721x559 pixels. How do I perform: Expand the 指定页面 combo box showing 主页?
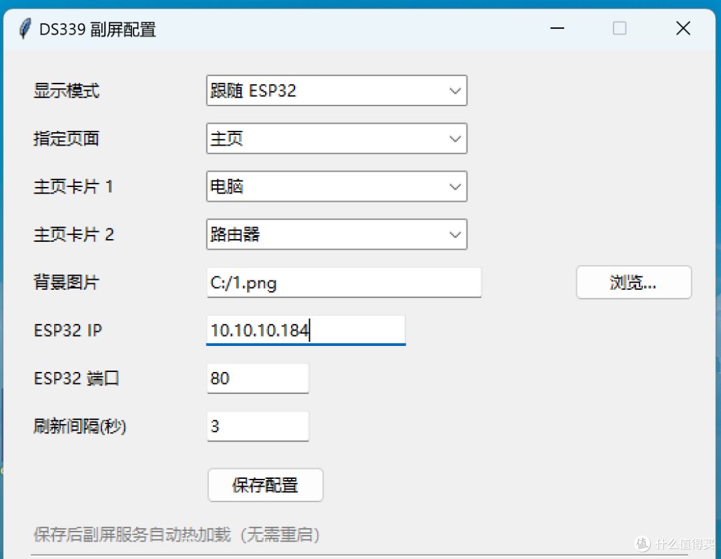pyautogui.click(x=336, y=138)
